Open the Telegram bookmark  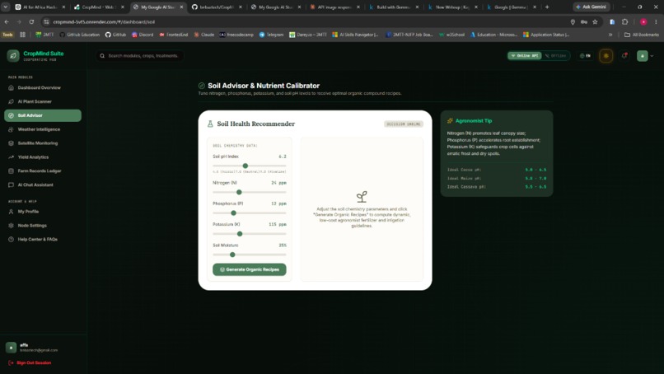[x=271, y=35]
